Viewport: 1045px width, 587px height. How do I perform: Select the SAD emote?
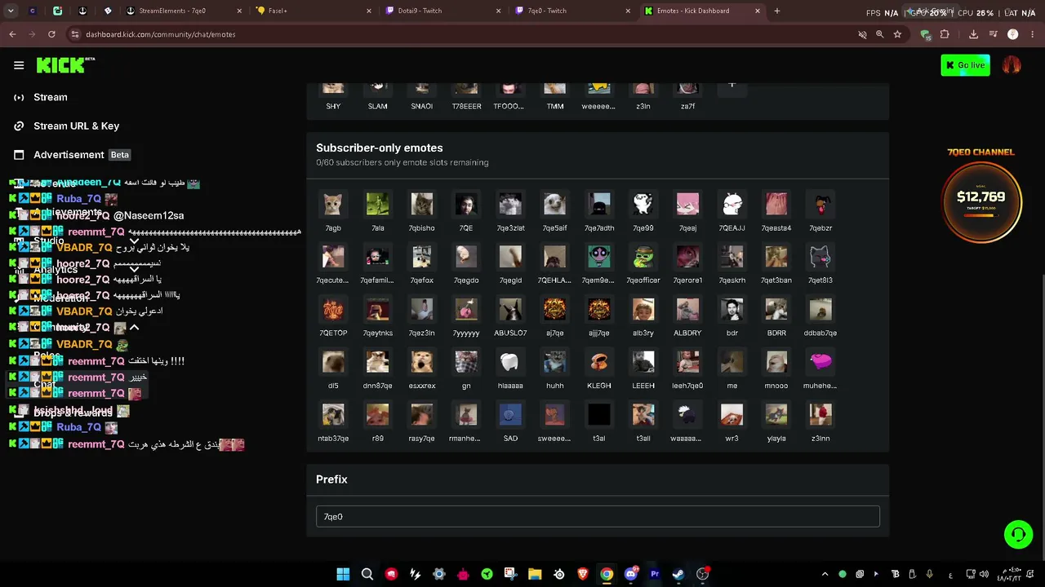point(510,415)
